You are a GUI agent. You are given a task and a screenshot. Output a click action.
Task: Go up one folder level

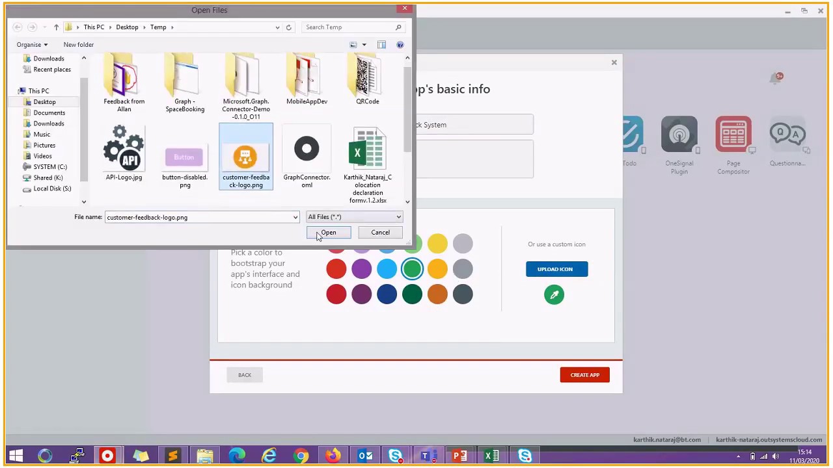tap(56, 27)
